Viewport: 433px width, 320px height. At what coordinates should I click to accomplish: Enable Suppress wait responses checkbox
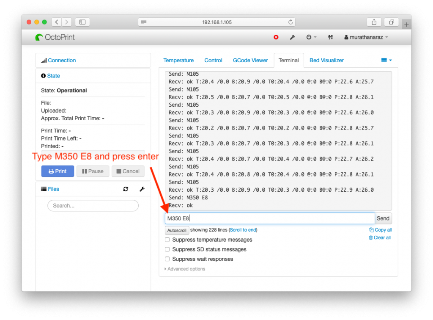(167, 259)
